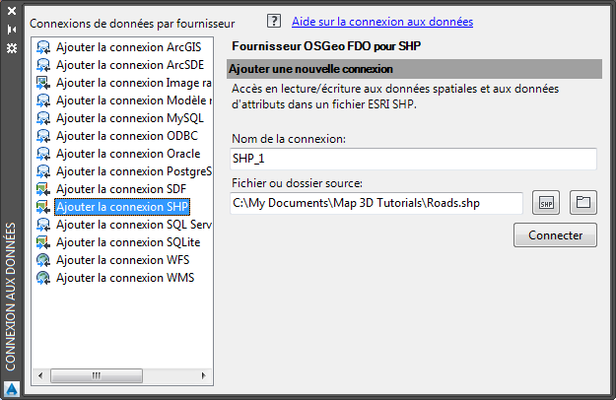Toggle palette auto-hide arrows

coord(11,30)
